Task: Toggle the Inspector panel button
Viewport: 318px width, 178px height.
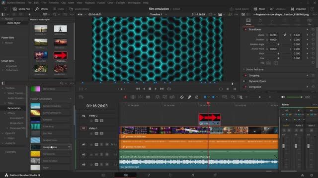Action: point(298,9)
